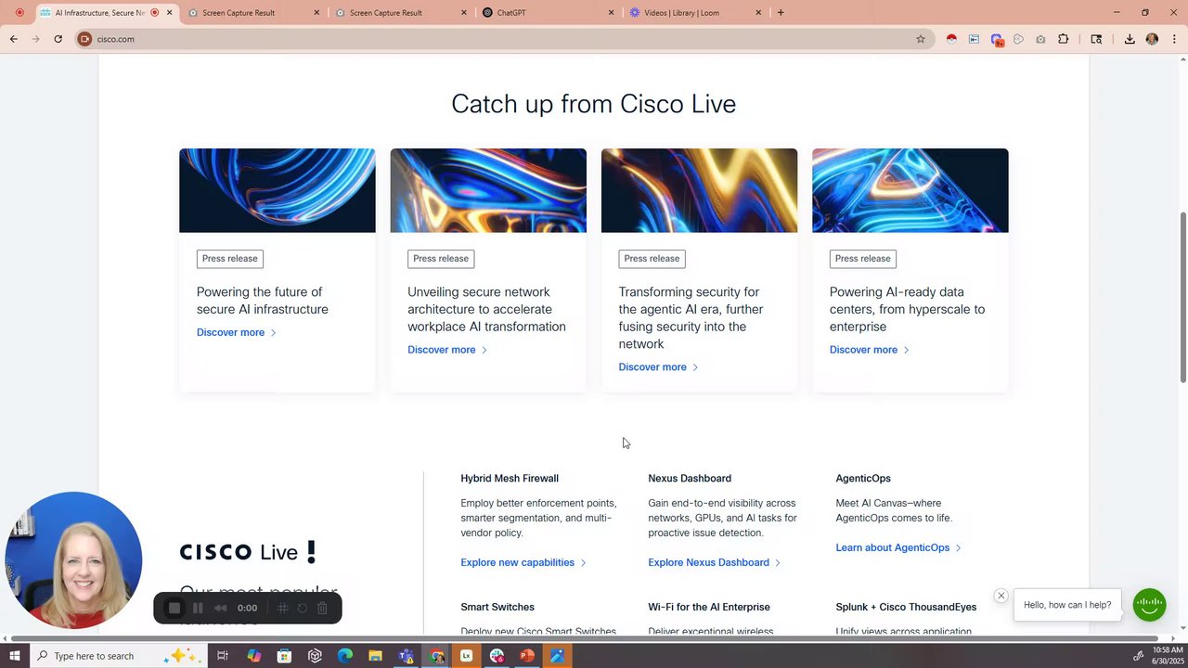1188x668 pixels.
Task: Click the Smart Switches heading
Action: [497, 607]
